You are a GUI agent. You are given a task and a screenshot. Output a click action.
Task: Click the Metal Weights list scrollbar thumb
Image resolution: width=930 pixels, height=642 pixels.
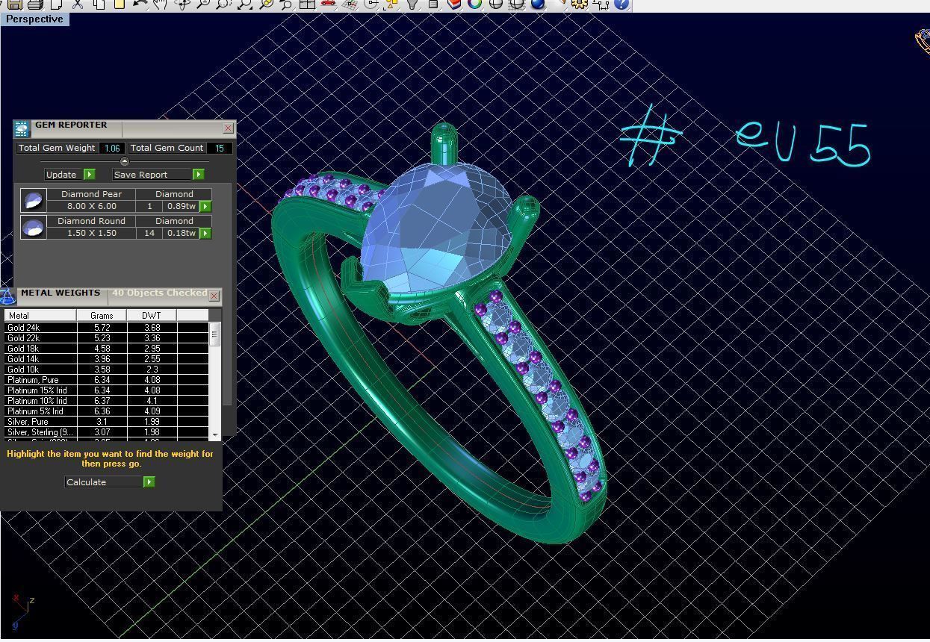click(x=215, y=336)
